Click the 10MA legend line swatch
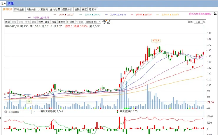 click(81, 15)
